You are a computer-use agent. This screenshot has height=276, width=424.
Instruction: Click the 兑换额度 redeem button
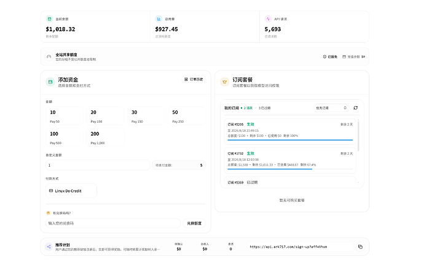pyautogui.click(x=194, y=223)
